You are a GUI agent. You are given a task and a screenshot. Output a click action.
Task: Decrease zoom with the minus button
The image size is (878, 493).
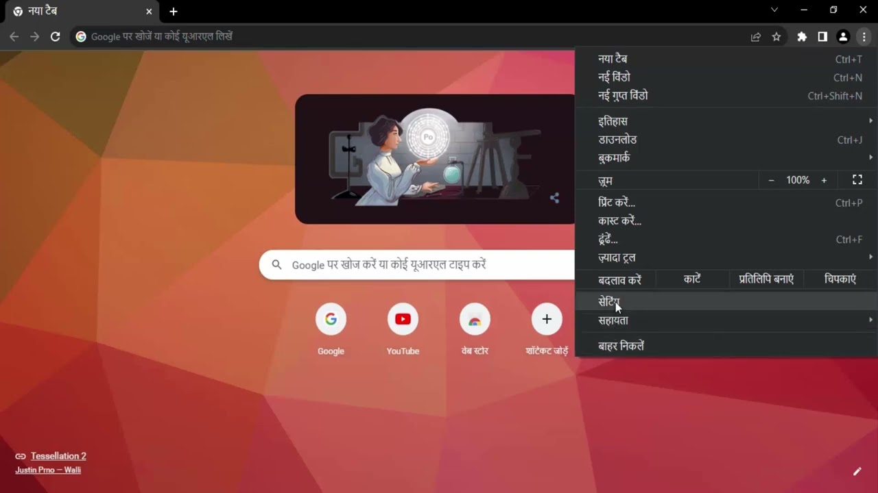tap(771, 180)
